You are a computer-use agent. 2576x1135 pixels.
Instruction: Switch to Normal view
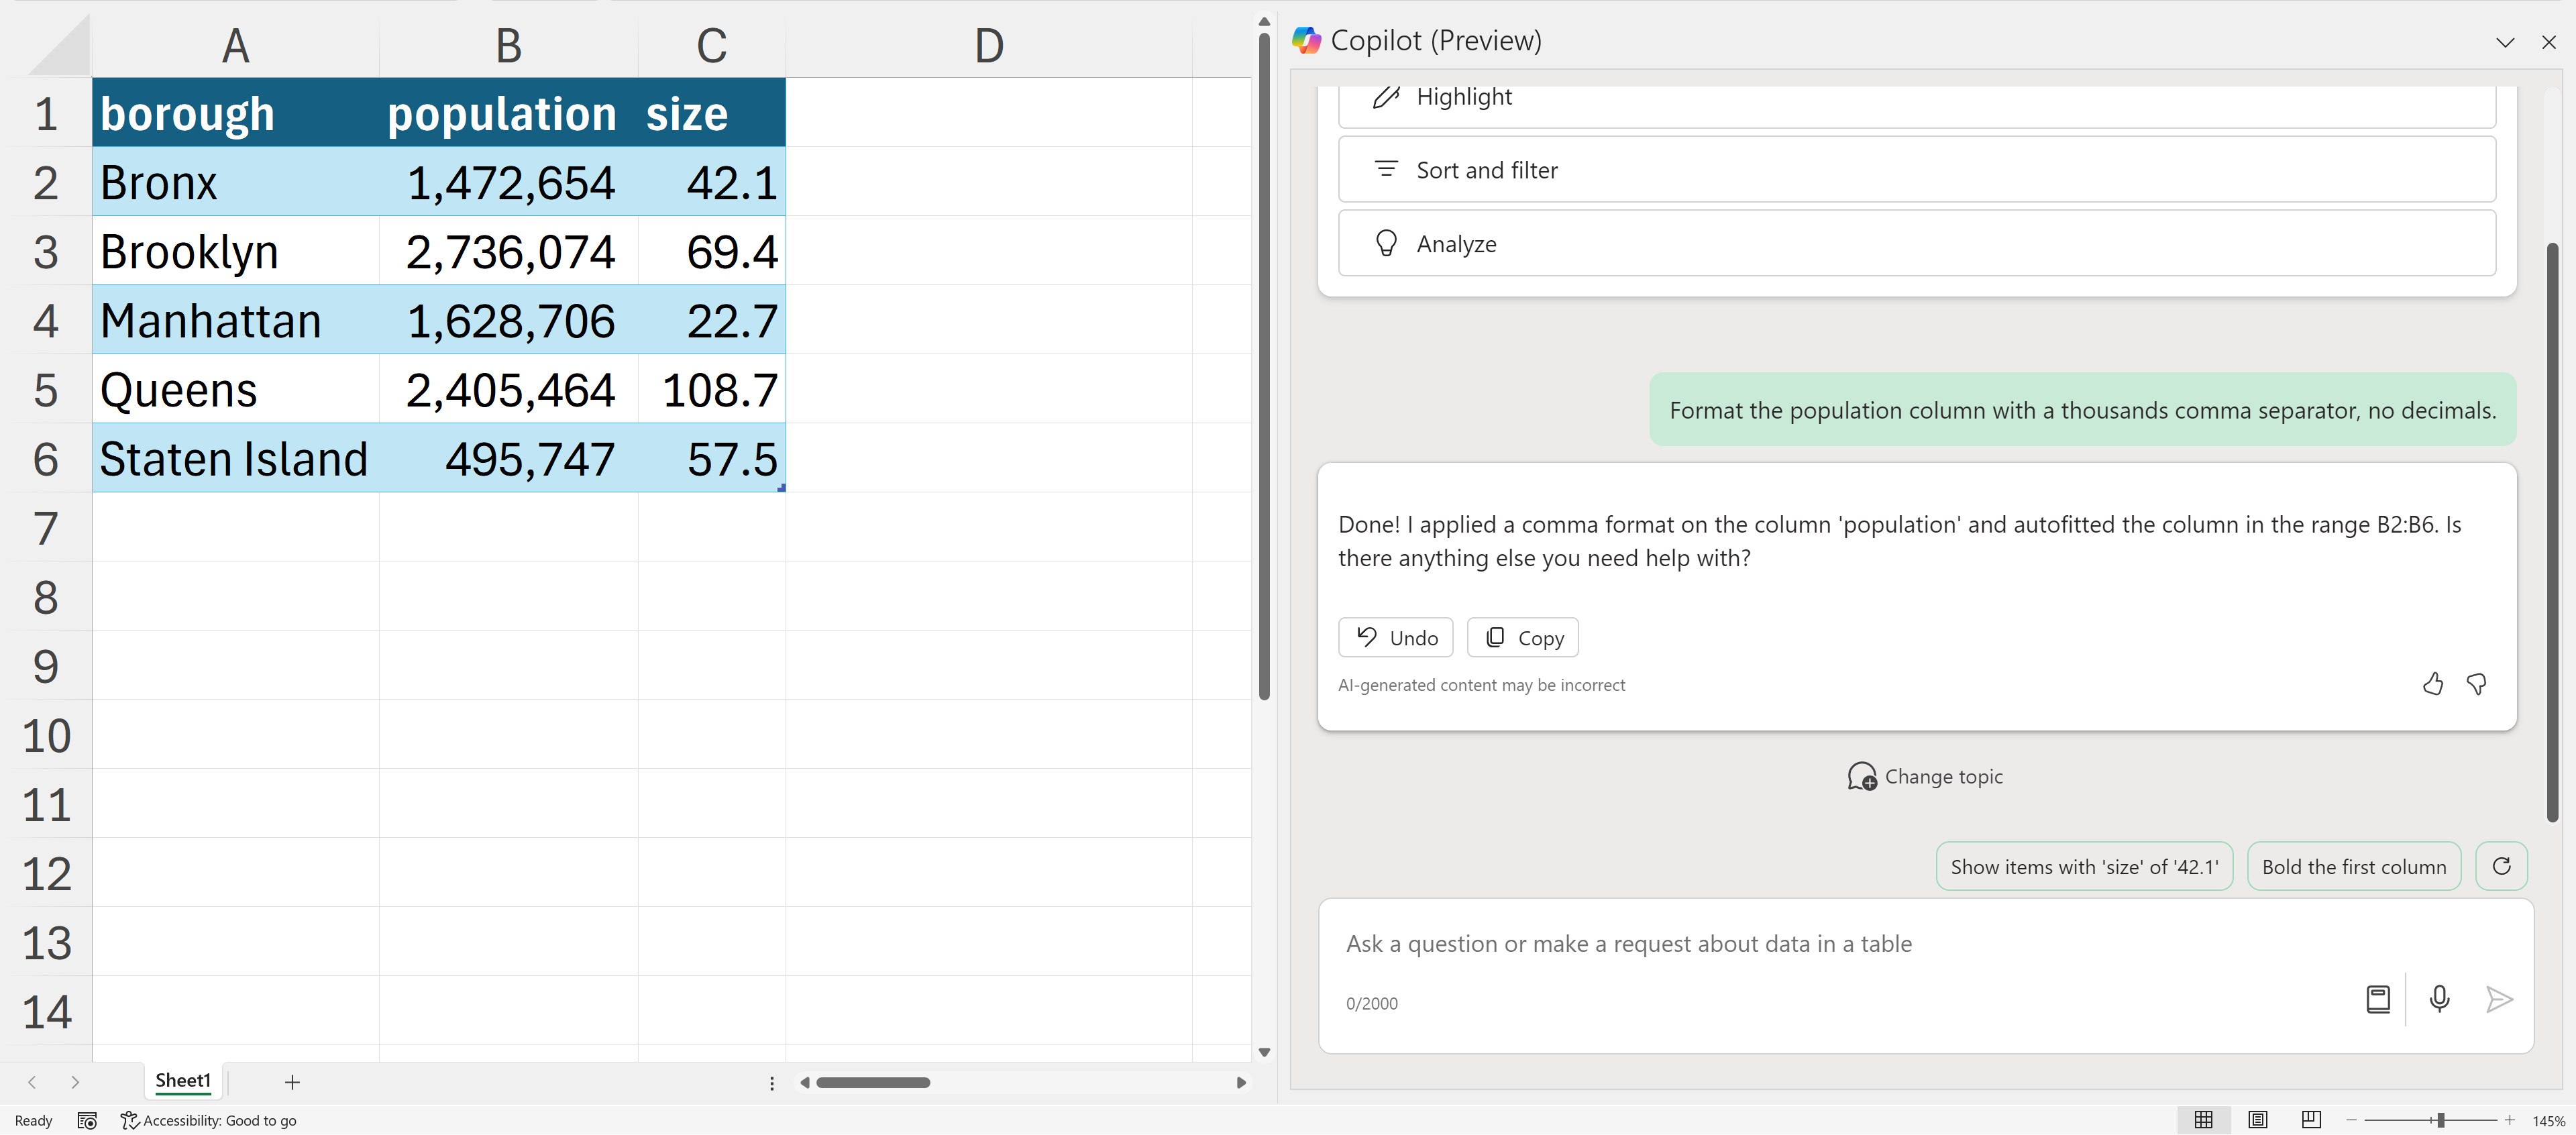pyautogui.click(x=2203, y=1120)
